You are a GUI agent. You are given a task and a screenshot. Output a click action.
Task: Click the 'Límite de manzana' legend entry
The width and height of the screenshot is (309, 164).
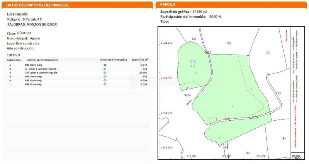coord(293,91)
